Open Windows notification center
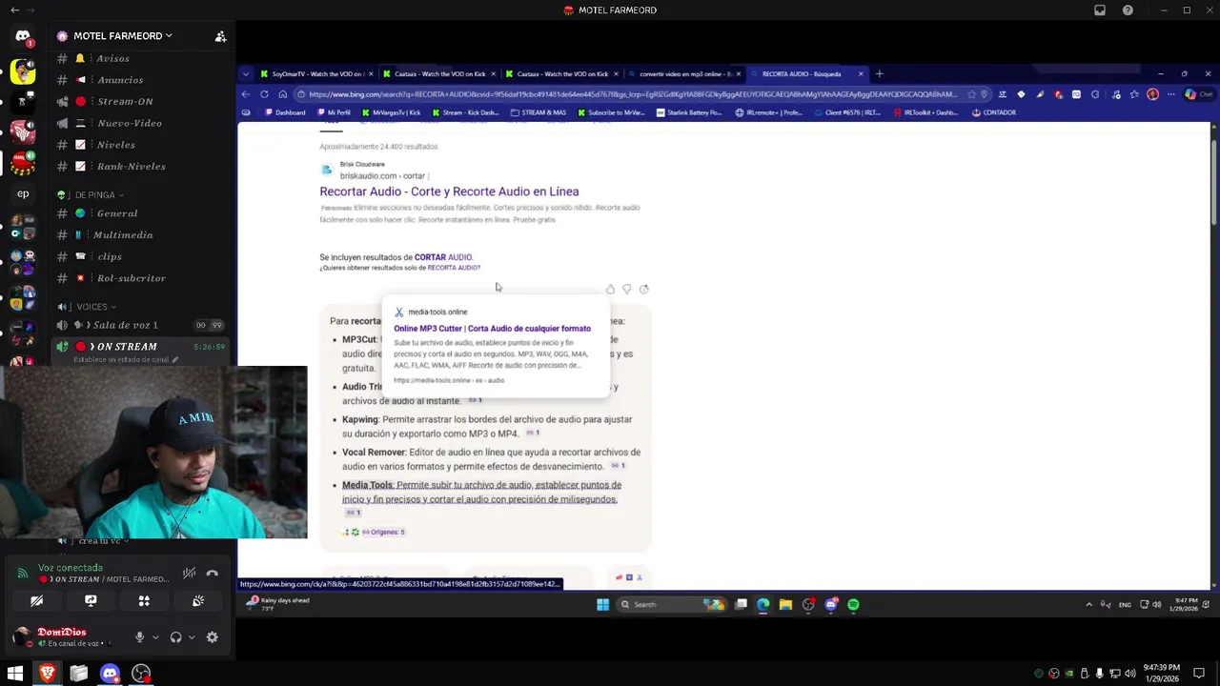The height and width of the screenshot is (686, 1220). pos(1199,674)
